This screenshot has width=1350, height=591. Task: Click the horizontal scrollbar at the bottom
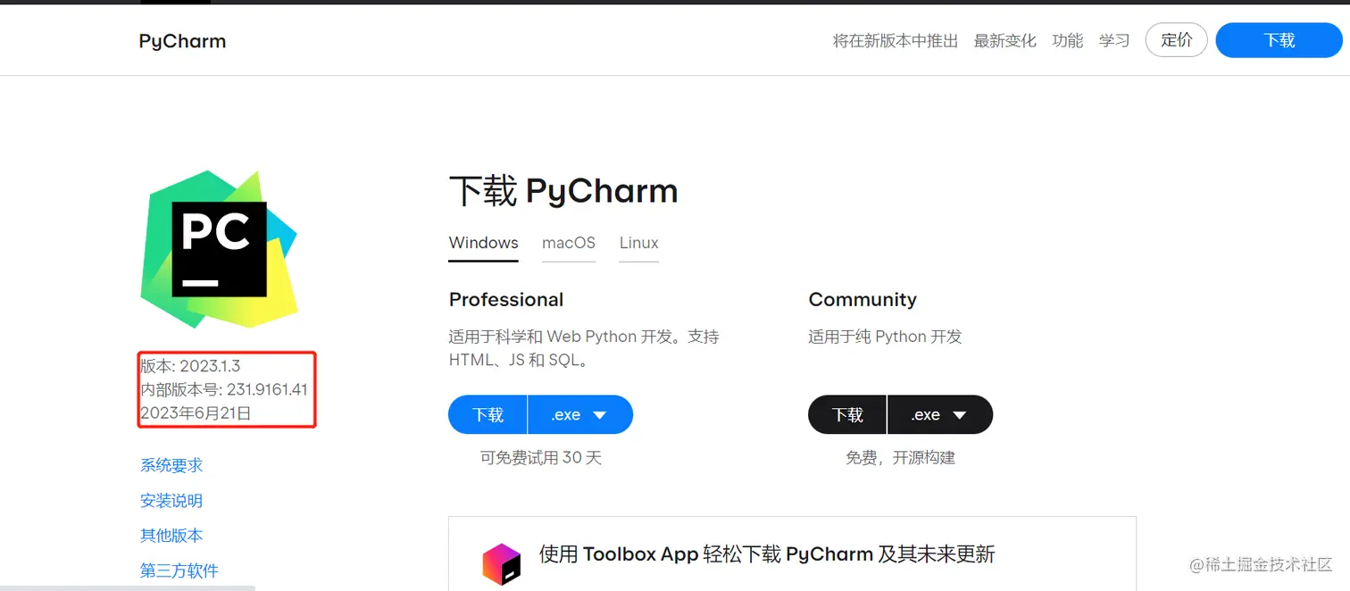coord(128,587)
